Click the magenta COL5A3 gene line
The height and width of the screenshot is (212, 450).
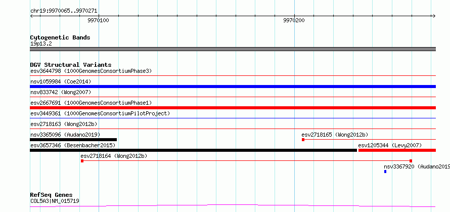[x=233, y=205]
